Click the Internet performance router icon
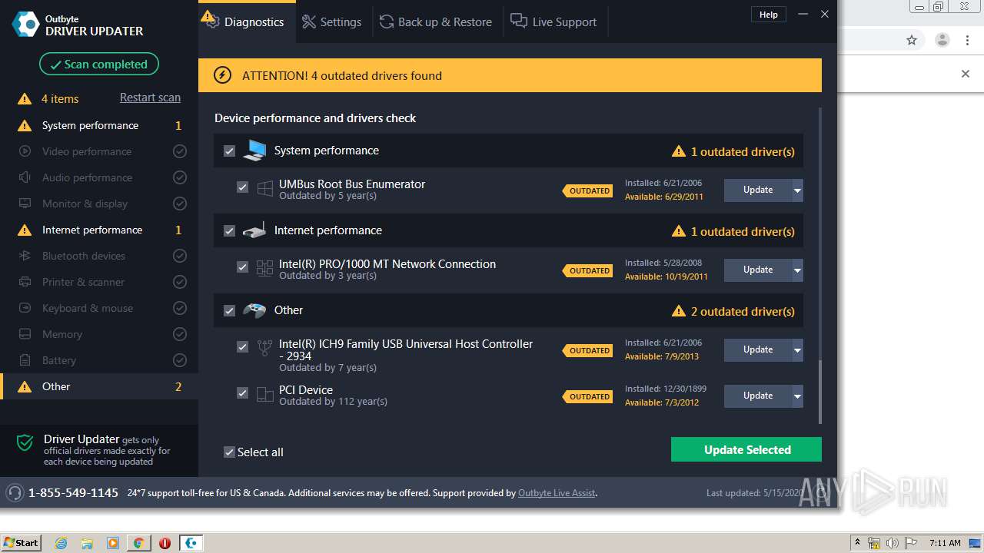Viewport: 984px width, 553px height. [254, 230]
